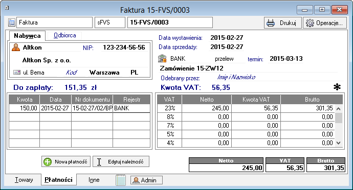The height and width of the screenshot is (190, 353).
Task: Select the payment cell 150,00
Action: pos(25,108)
